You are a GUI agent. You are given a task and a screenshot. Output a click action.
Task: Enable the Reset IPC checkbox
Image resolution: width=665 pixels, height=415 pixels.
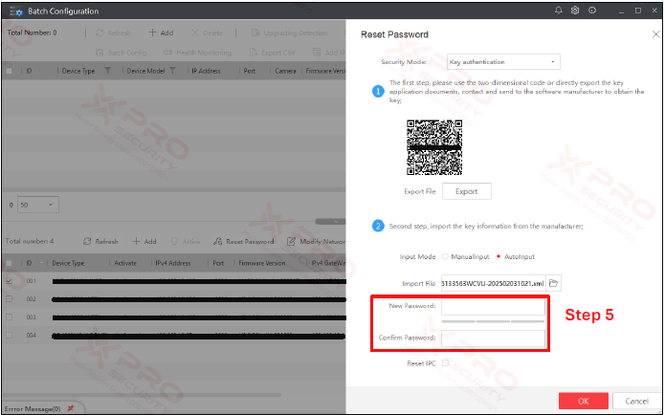coord(445,362)
